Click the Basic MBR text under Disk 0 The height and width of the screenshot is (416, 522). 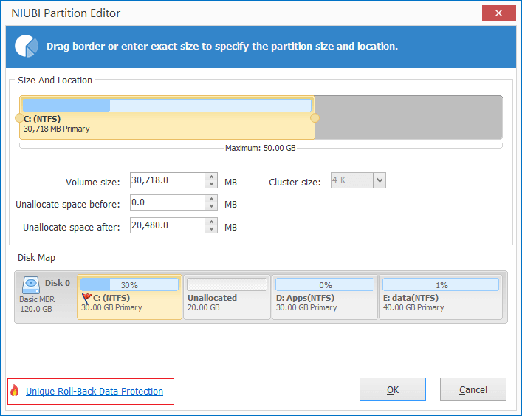pyautogui.click(x=37, y=299)
